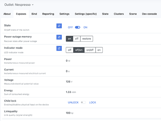Click the Indicator mode label
Screen dimensions: 161x121
coord(13,48)
